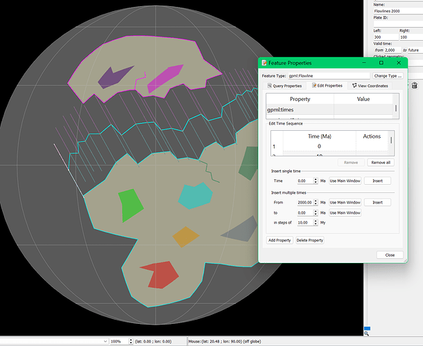The width and height of the screenshot is (423, 346).
Task: Open the View Coordinates tab
Action: (370, 86)
